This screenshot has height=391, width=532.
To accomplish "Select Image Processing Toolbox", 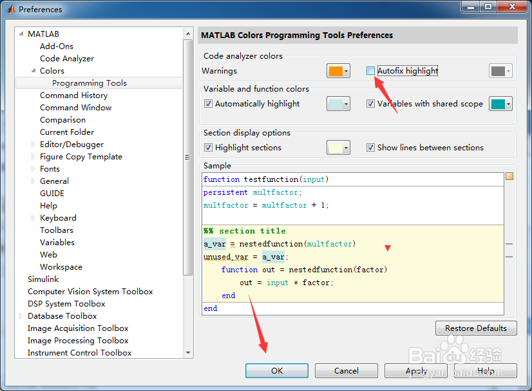I will point(78,340).
